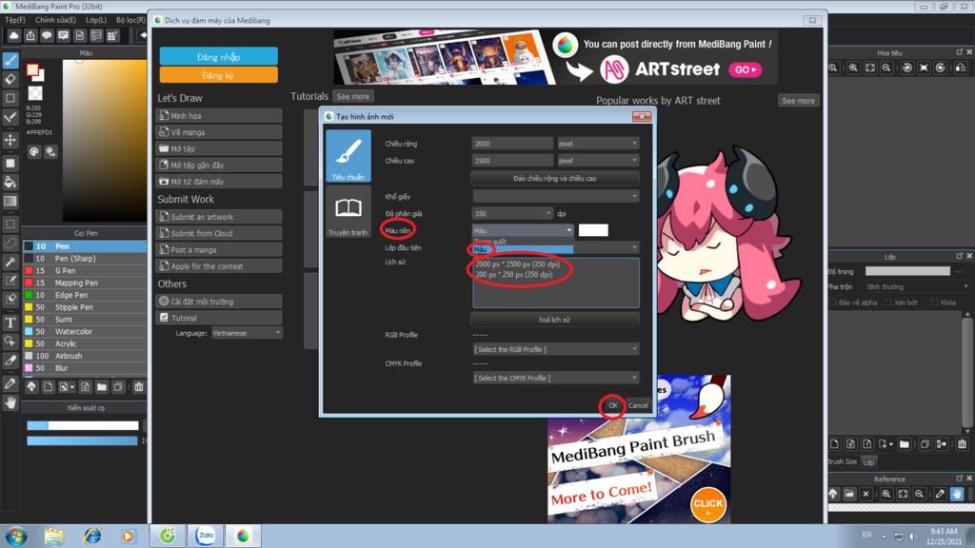Open Internet Explorer from taskbar
The height and width of the screenshot is (548, 975).
tap(92, 536)
